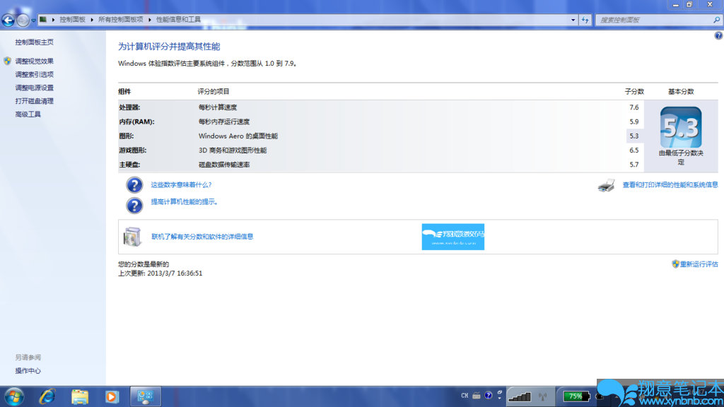Screen dimensions: 724x407
Task: Click the blue help question mark icon
Action: coord(718,35)
